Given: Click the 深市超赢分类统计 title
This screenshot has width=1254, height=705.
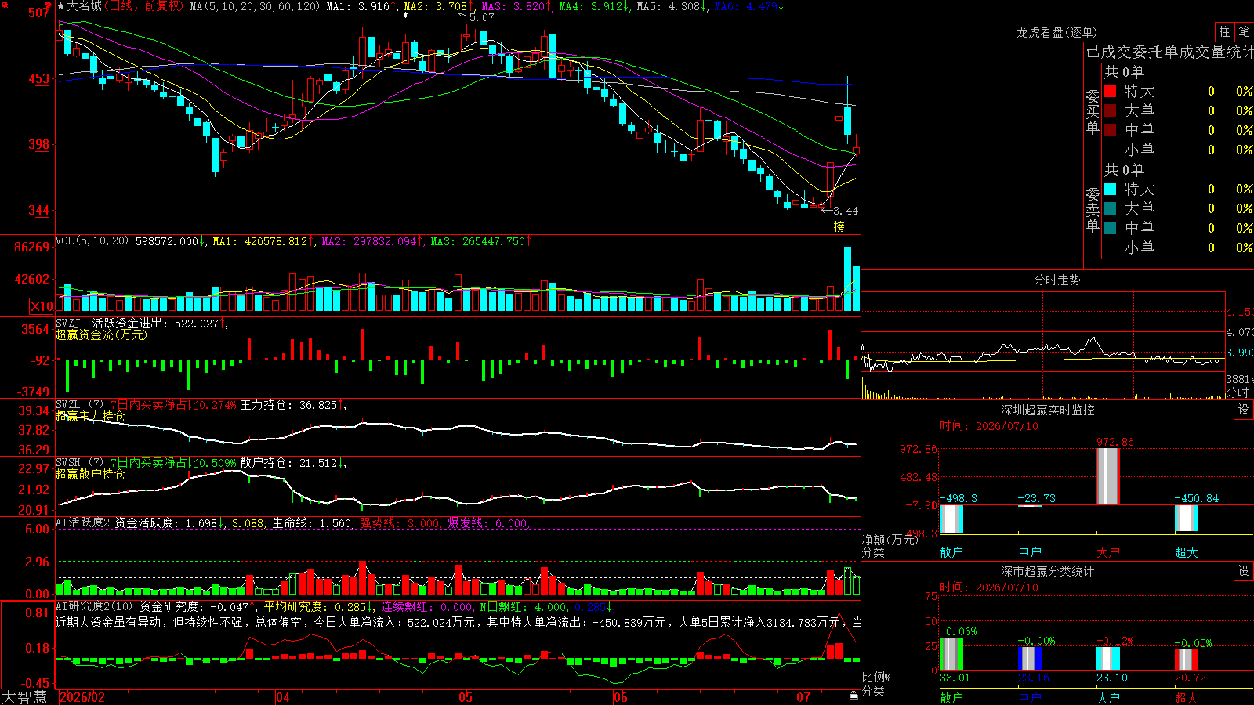Looking at the screenshot, I should coord(1047,571).
